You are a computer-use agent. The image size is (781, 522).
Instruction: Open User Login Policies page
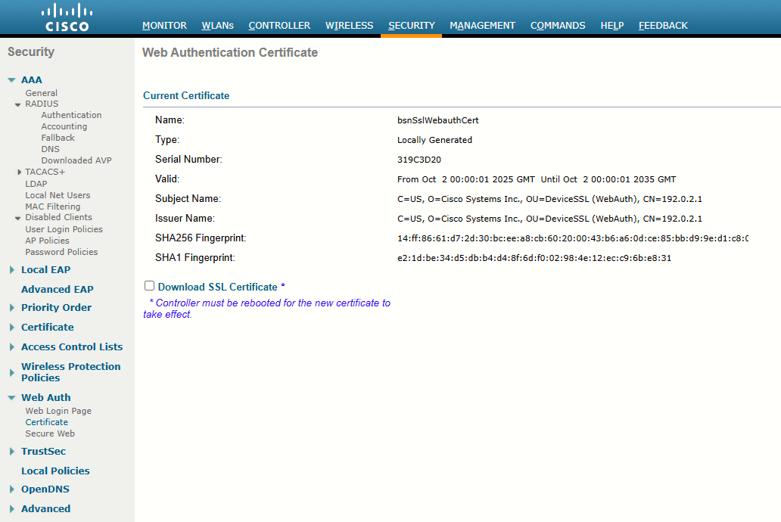pos(64,229)
